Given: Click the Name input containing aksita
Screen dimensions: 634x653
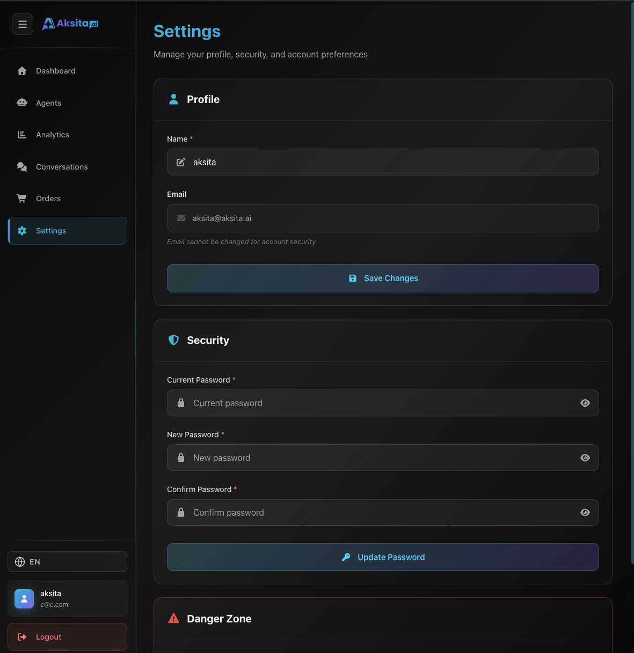Looking at the screenshot, I should coord(383,162).
